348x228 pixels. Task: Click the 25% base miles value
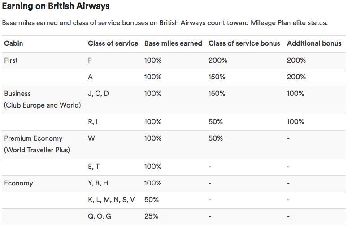(x=151, y=216)
